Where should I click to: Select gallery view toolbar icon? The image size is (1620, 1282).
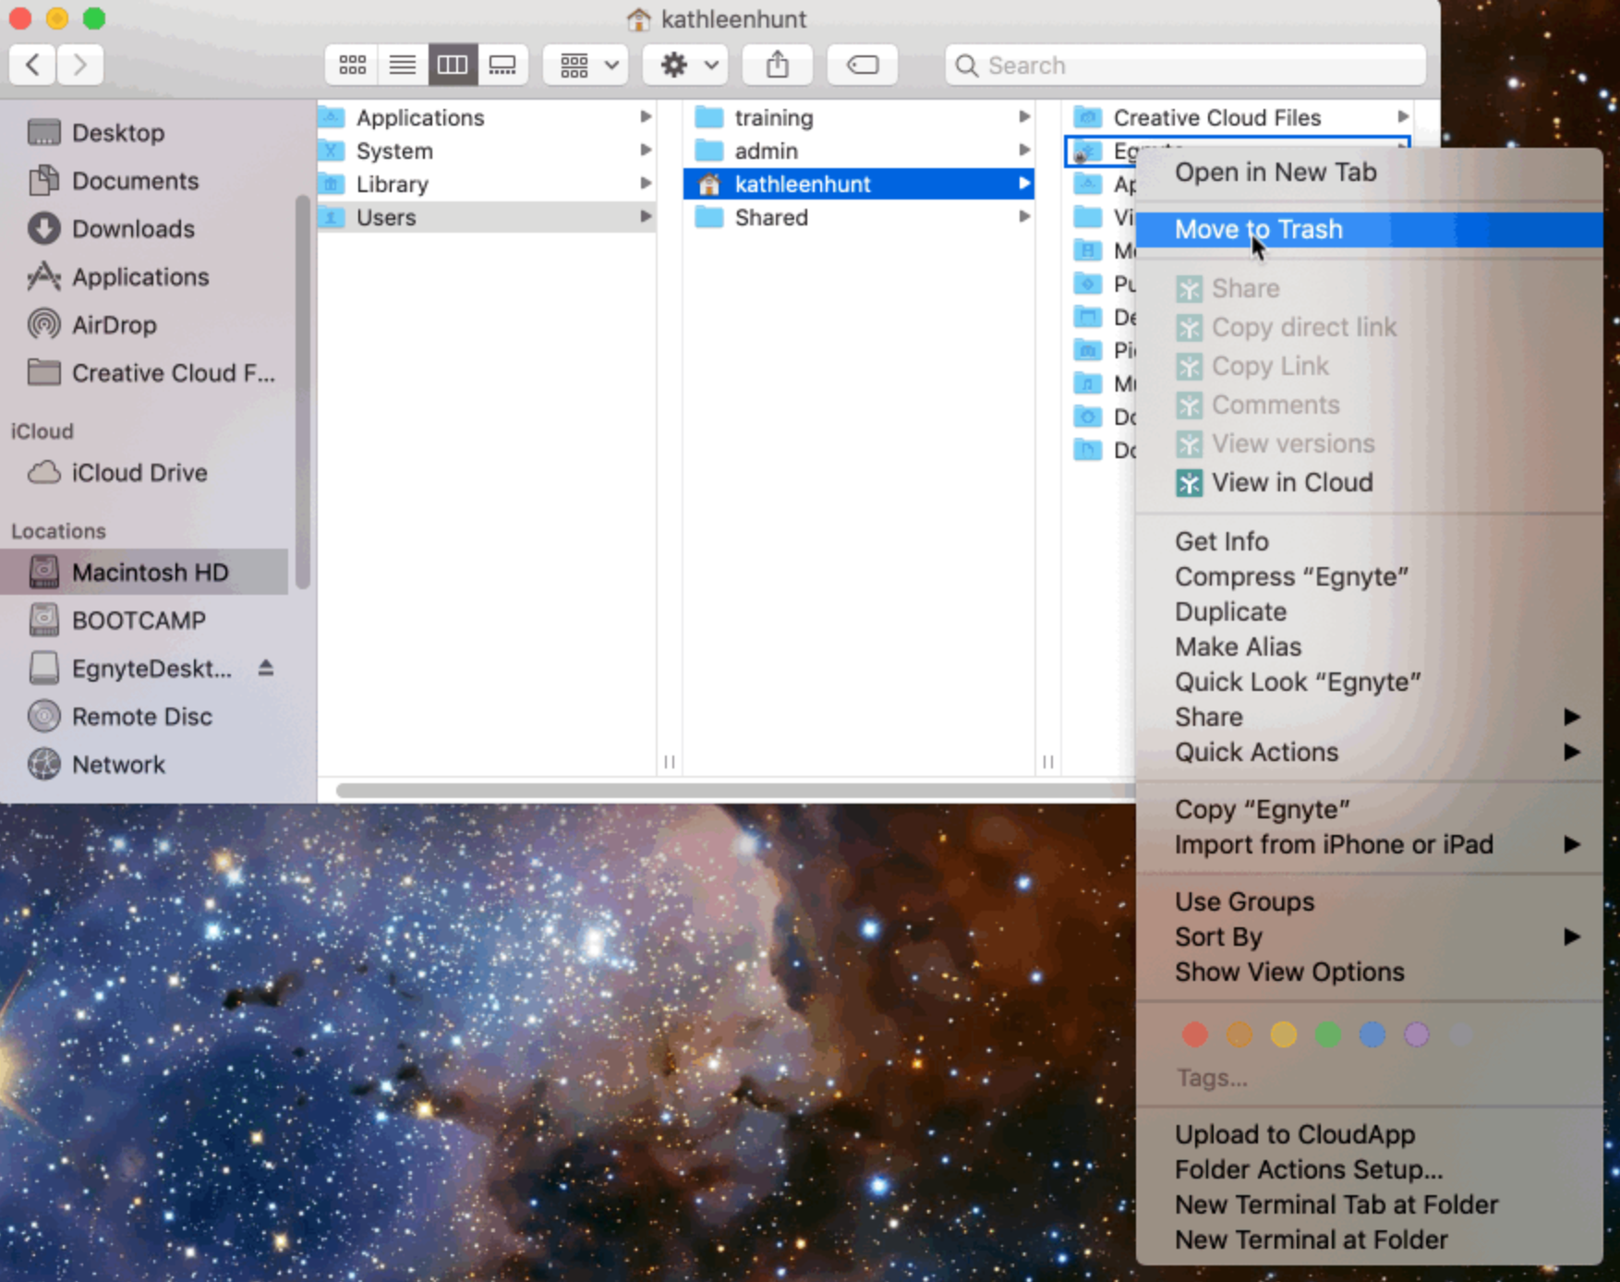tap(502, 65)
